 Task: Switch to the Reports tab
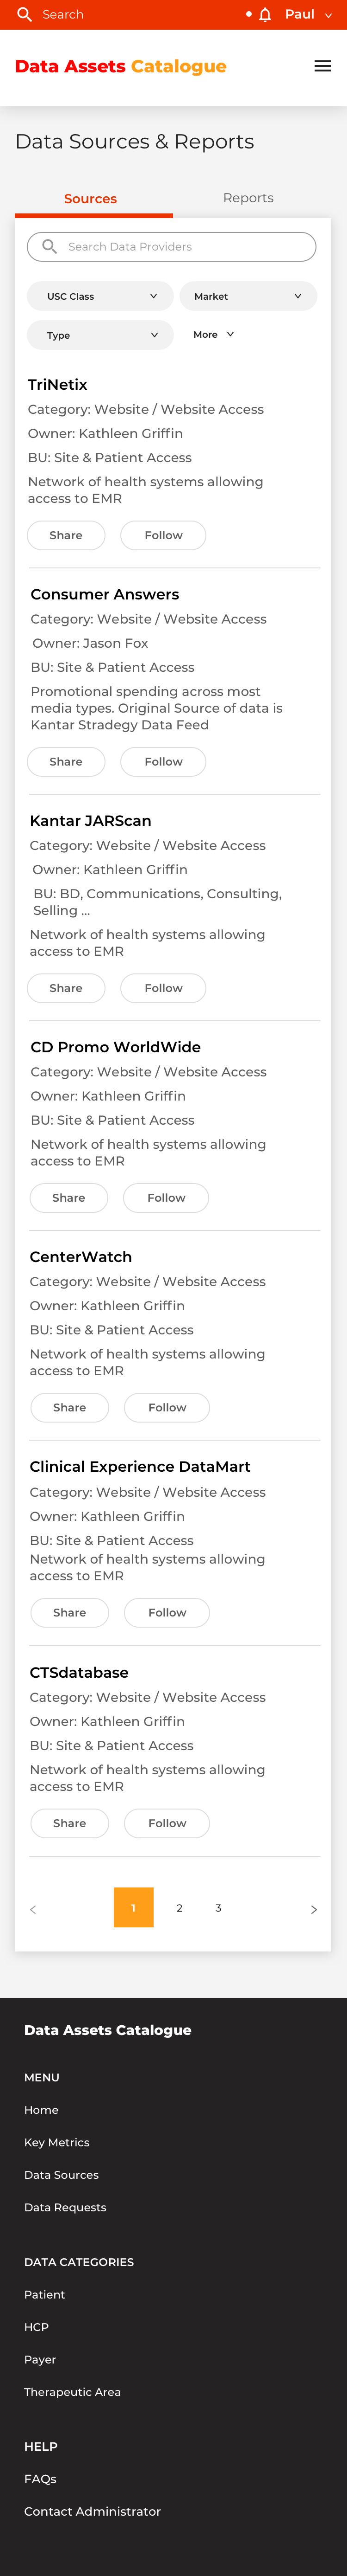(x=248, y=198)
